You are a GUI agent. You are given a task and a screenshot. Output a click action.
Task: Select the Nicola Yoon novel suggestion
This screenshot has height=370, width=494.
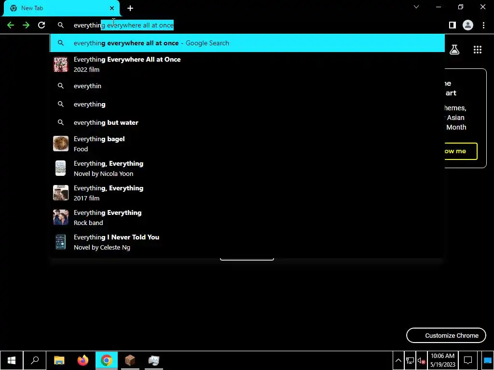tap(247, 168)
